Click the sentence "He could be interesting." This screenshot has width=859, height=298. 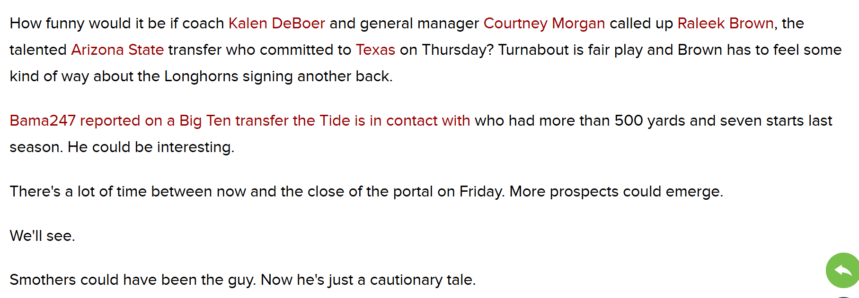click(x=151, y=147)
